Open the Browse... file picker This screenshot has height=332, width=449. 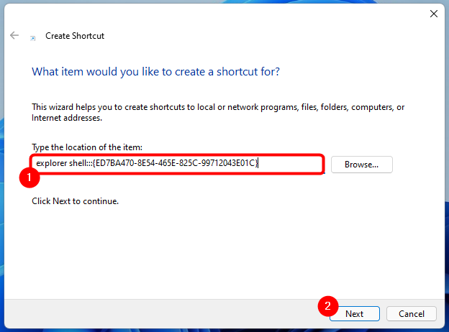click(362, 165)
